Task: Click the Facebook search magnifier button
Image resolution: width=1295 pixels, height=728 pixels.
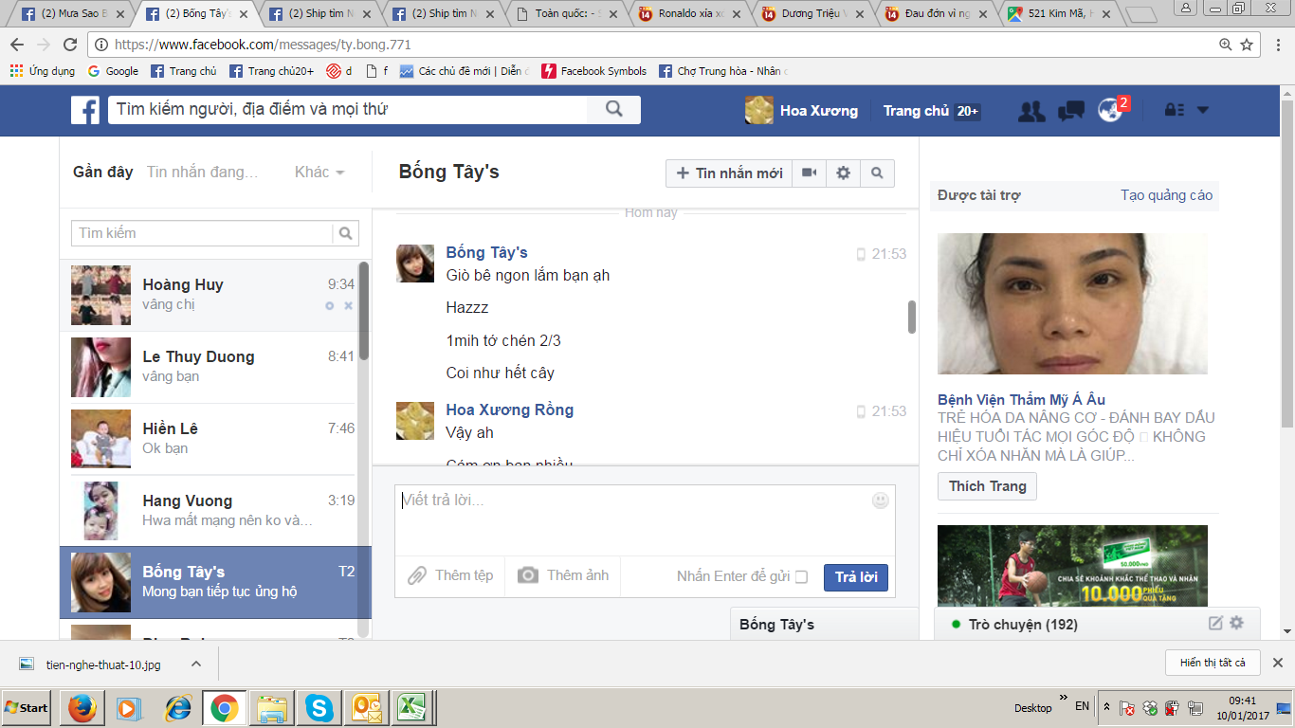Action: click(x=614, y=109)
